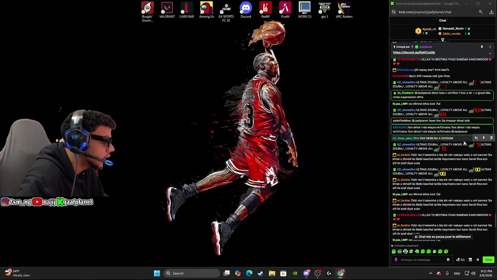Screen dimensions: 497x280
Task: Launch the VALORANT desktop shortcut
Action: coord(167,10)
